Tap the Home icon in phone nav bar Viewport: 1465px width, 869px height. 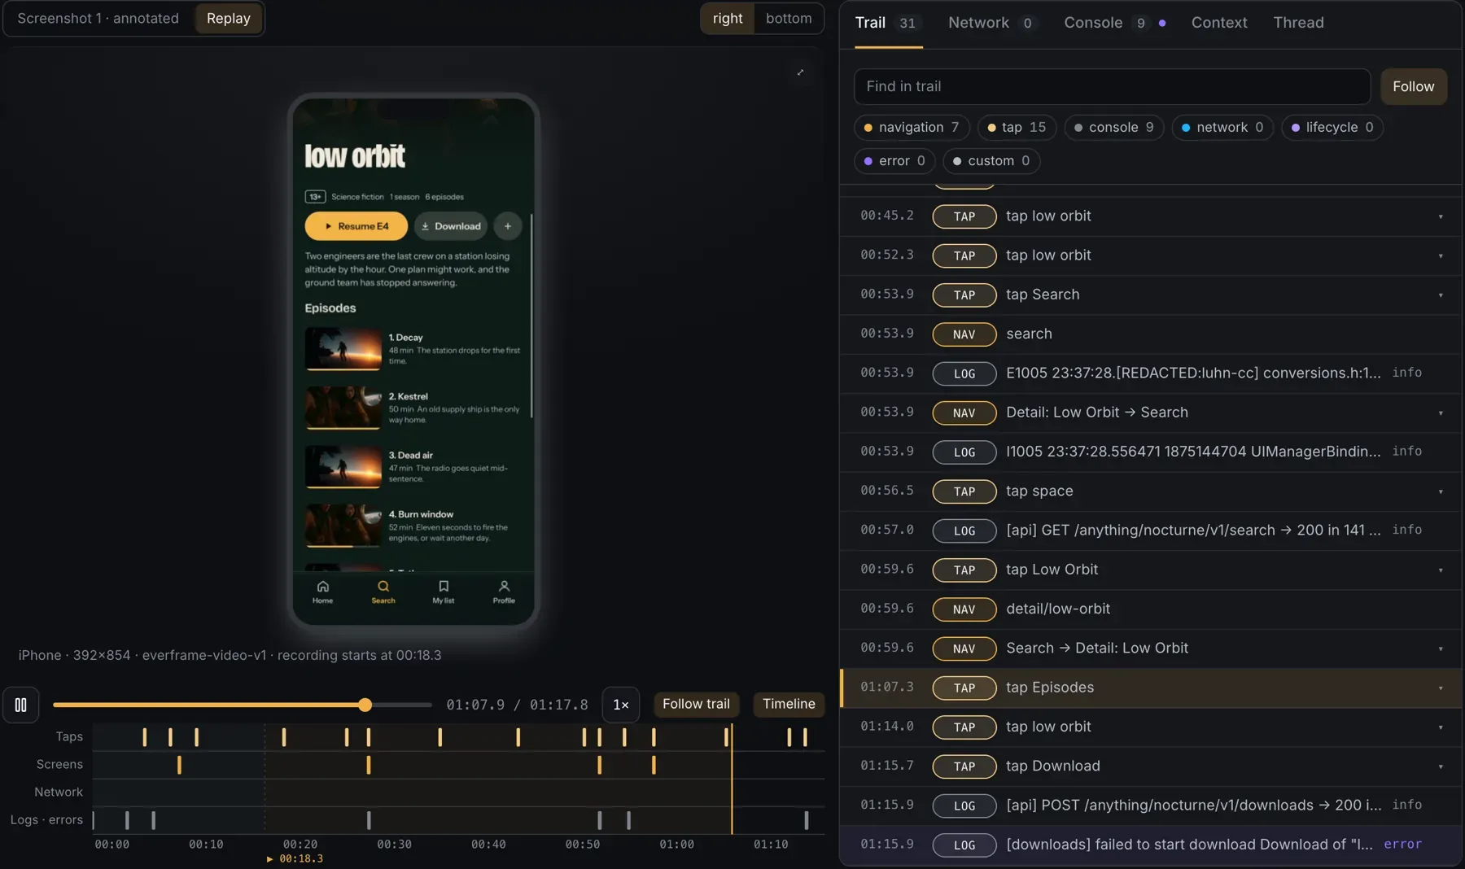click(x=322, y=592)
